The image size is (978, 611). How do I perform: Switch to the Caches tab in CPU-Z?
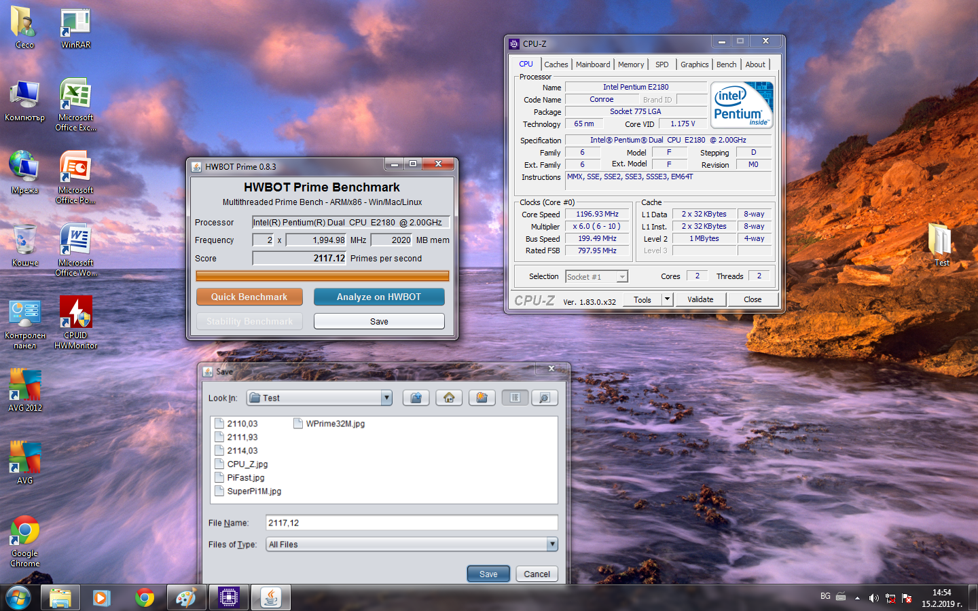[x=556, y=64]
